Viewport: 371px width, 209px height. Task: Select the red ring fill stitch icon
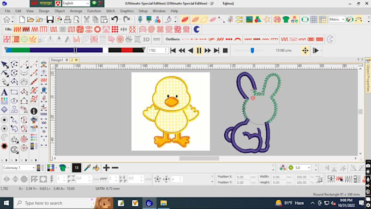coord(98,29)
